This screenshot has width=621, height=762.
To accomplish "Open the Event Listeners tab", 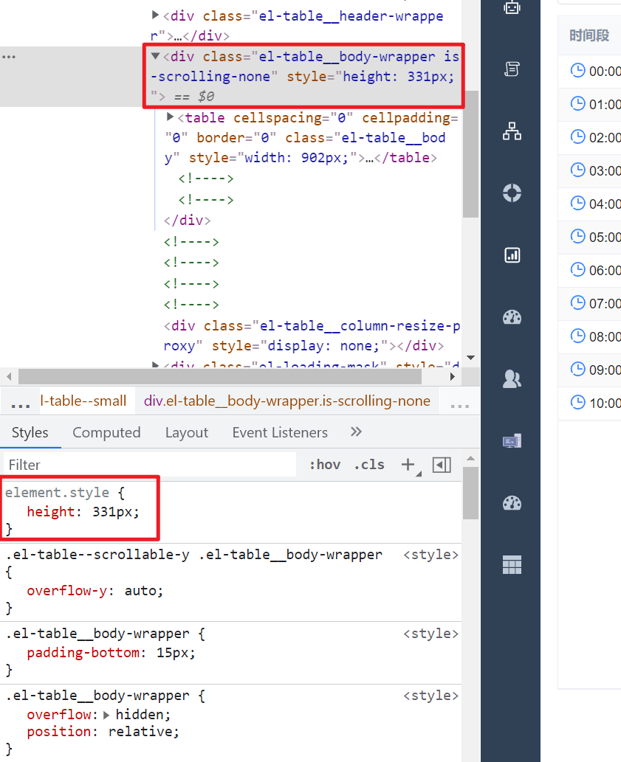I will [x=280, y=432].
